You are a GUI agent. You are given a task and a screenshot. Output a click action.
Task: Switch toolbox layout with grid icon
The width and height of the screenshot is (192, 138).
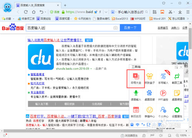pyautogui.click(x=176, y=67)
